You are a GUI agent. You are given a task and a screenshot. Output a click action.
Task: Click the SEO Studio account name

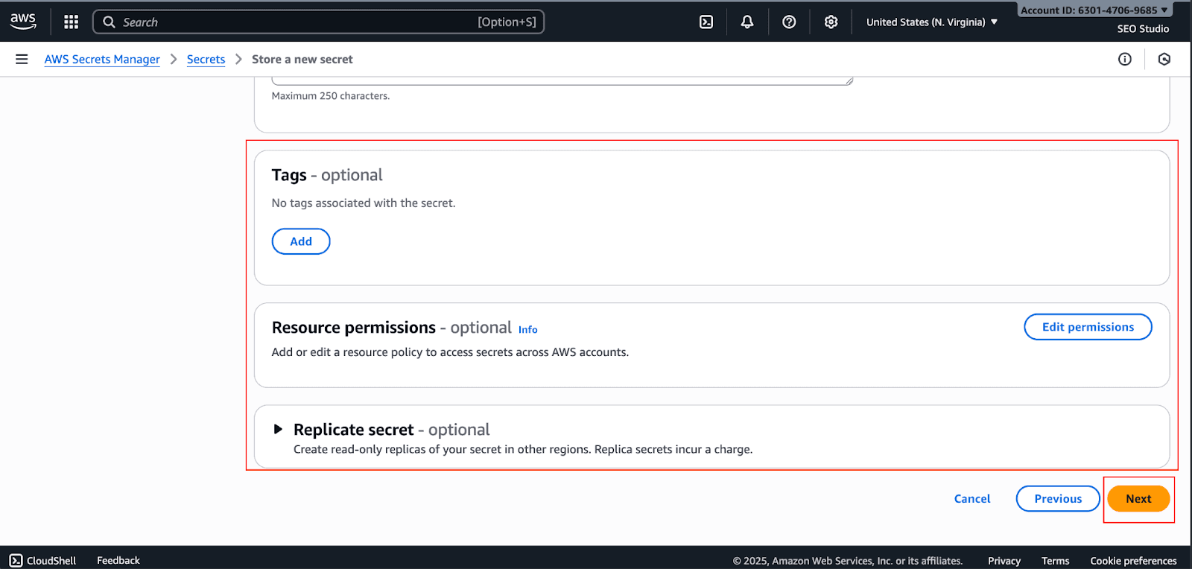click(x=1143, y=28)
